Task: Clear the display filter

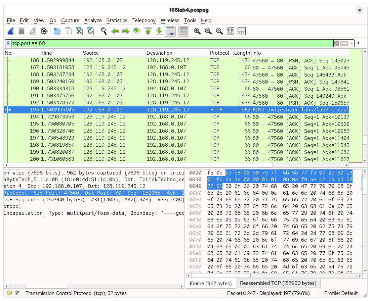Action: tap(336, 43)
